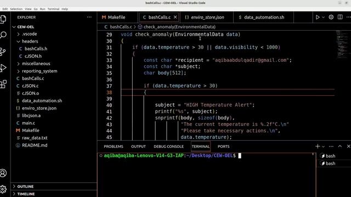
Task: Click the check_anomaly breadcrumb symbol
Action: pyautogui.click(x=177, y=27)
